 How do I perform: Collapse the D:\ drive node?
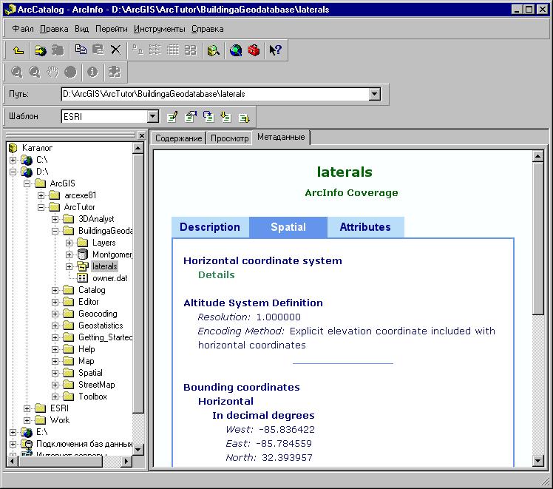coord(13,172)
